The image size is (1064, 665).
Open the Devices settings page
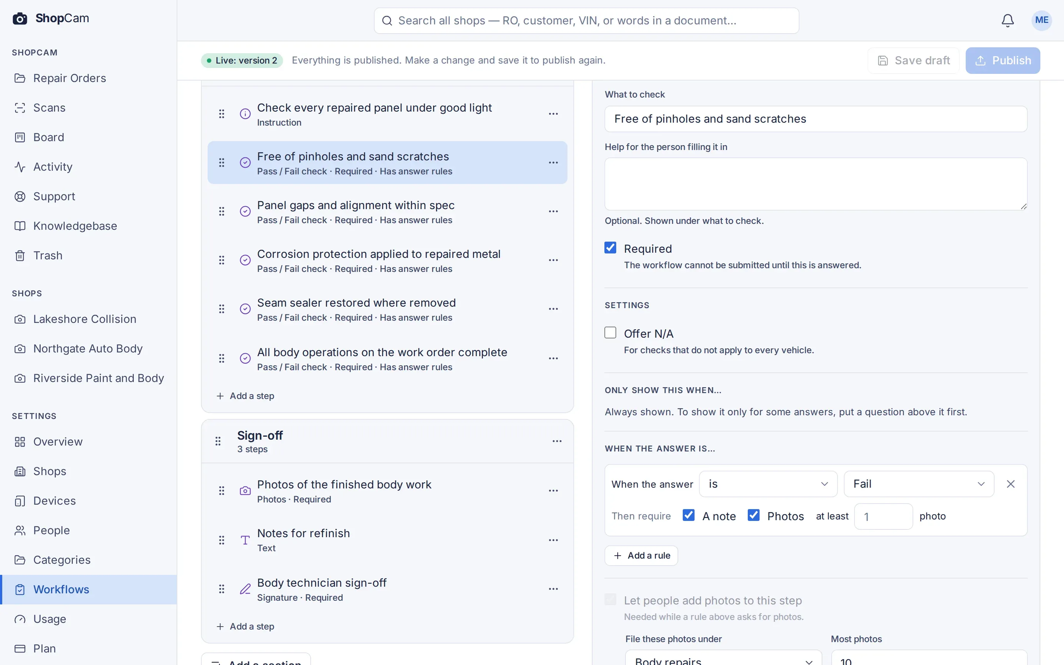pyautogui.click(x=89, y=501)
